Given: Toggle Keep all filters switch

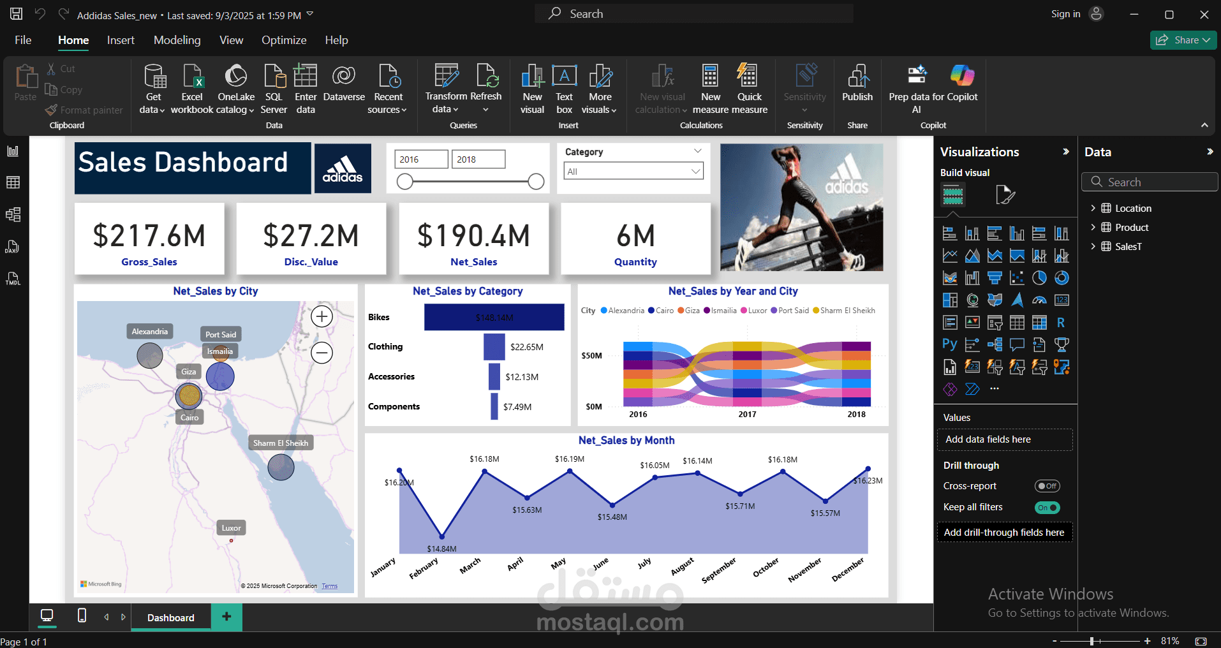Looking at the screenshot, I should click(1047, 508).
